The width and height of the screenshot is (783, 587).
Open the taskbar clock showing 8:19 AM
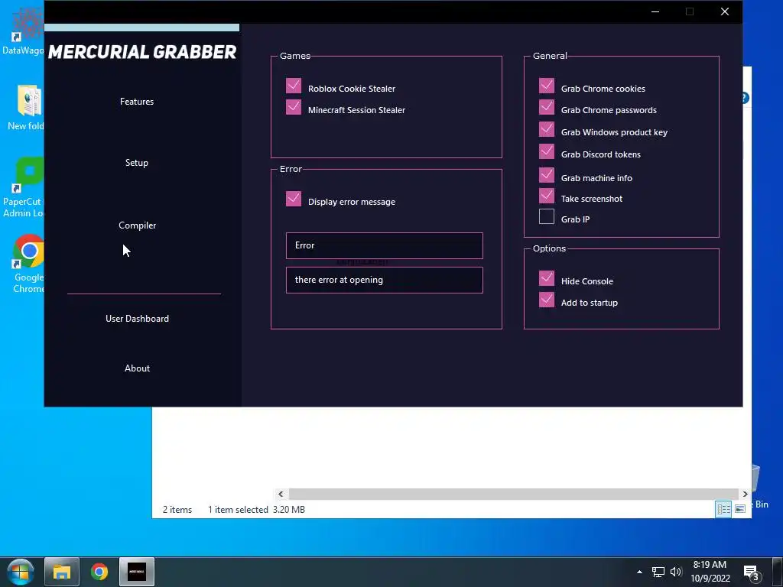click(x=710, y=572)
